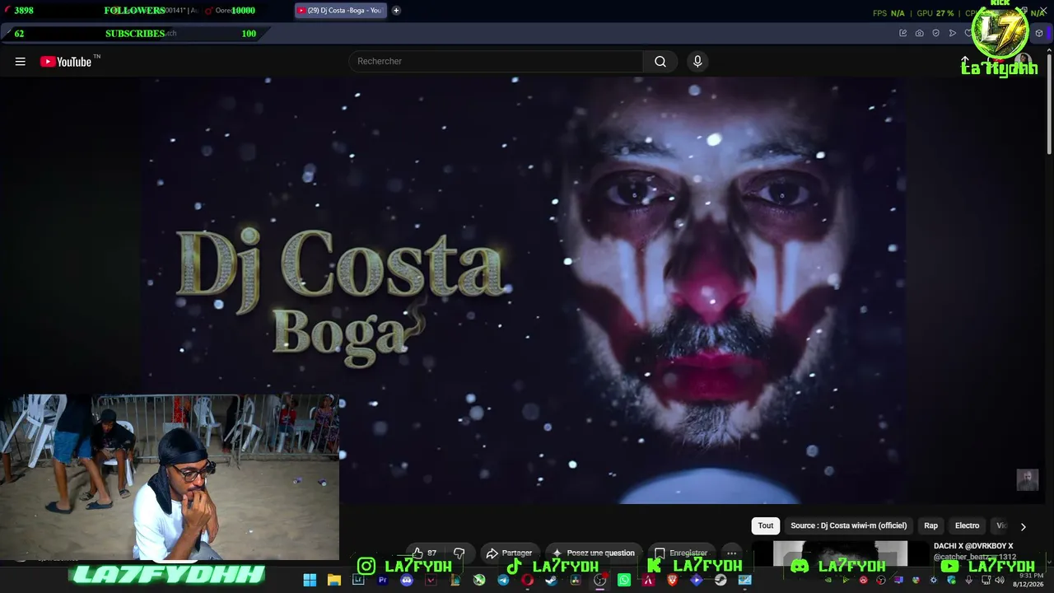Click the camera snapshot icon in browser toolbar
The width and height of the screenshot is (1054, 593).
(x=919, y=33)
